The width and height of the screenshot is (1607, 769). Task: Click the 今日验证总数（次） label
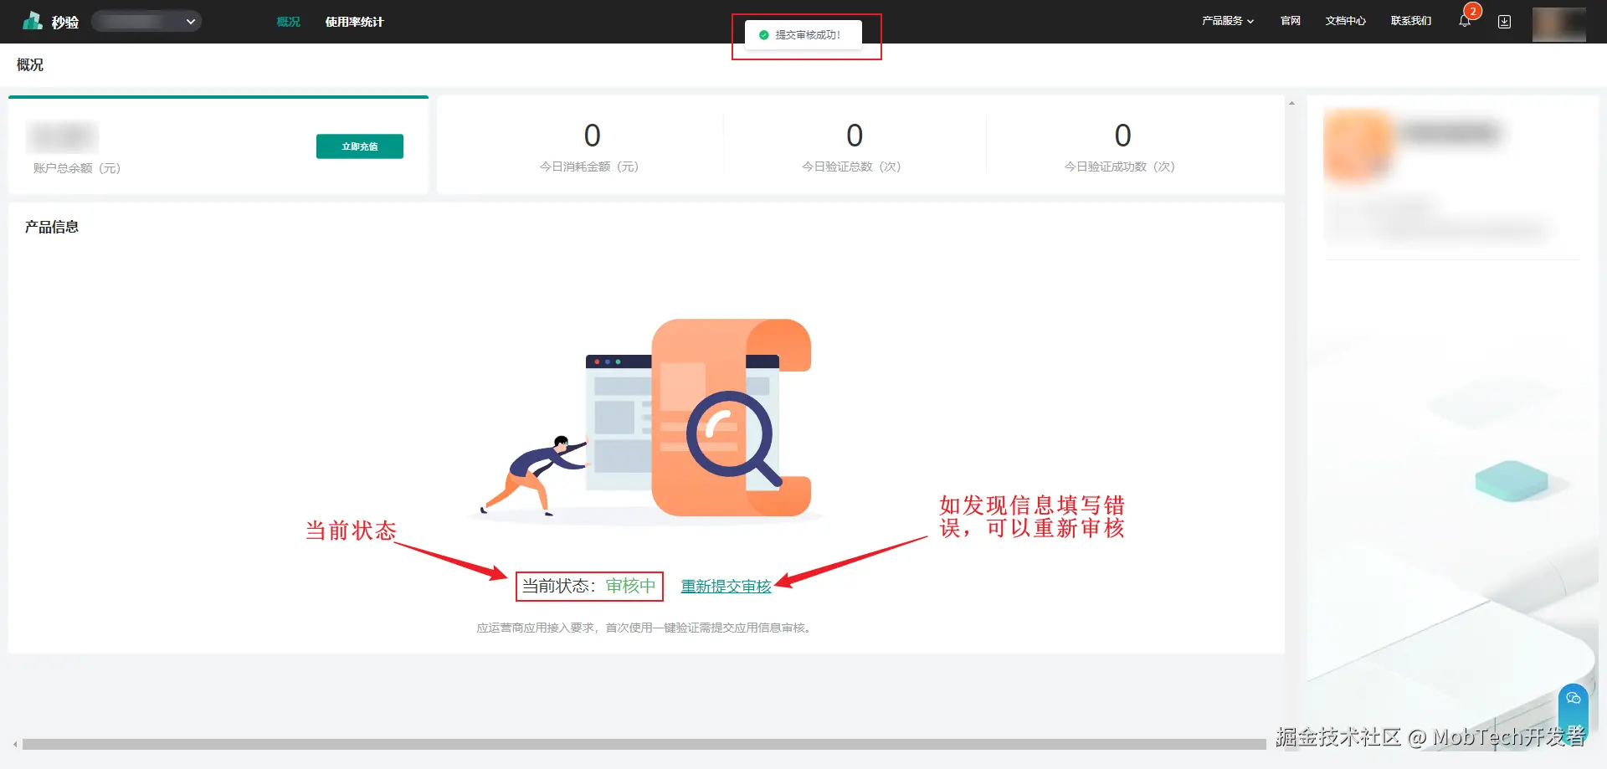[851, 167]
